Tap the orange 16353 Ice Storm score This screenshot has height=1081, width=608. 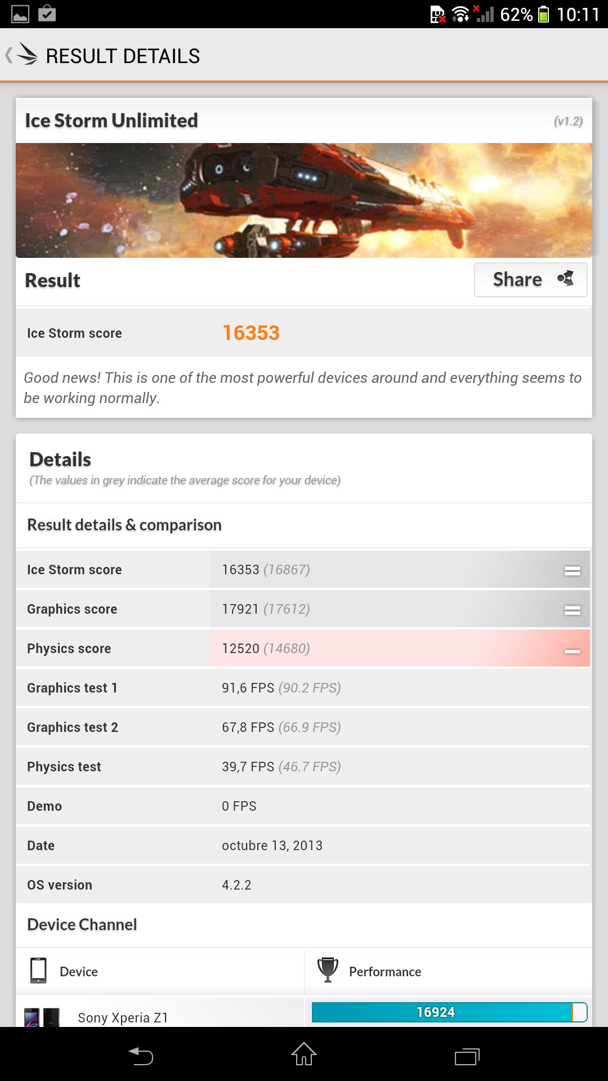(251, 333)
